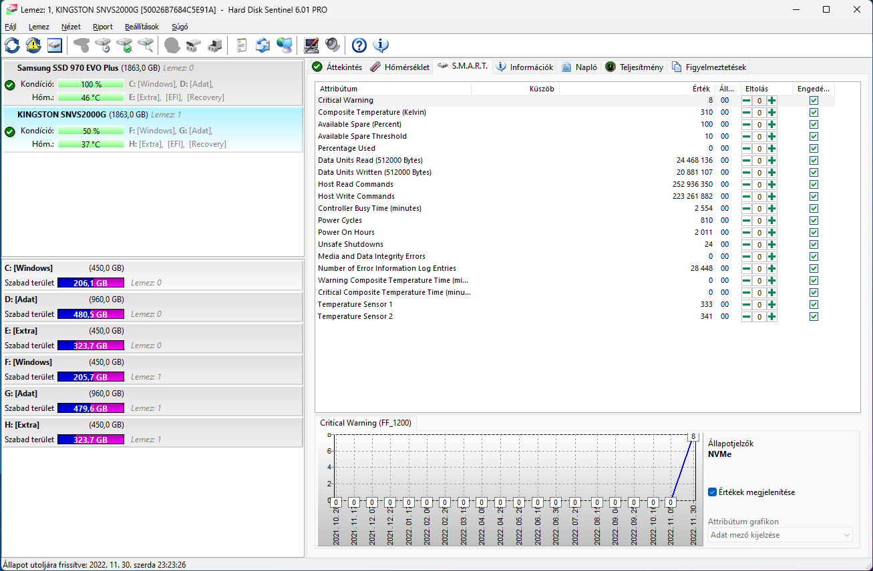Click the monitor with pen configuration toolbar icon
Image resolution: width=873 pixels, height=571 pixels.
click(311, 45)
